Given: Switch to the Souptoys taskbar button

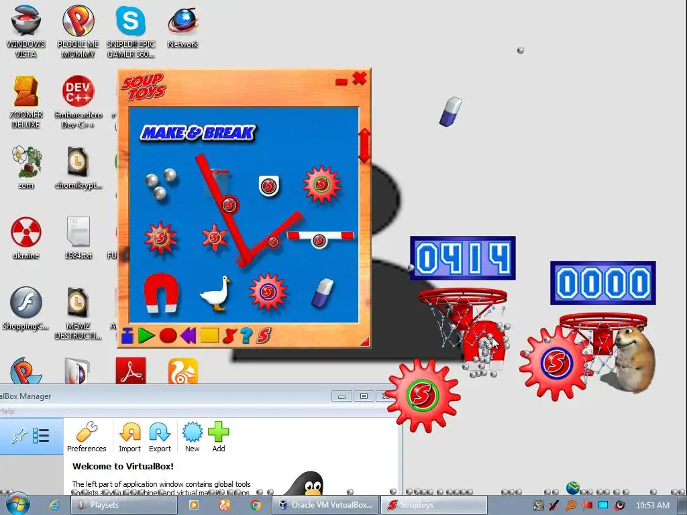Looking at the screenshot, I should [x=434, y=505].
